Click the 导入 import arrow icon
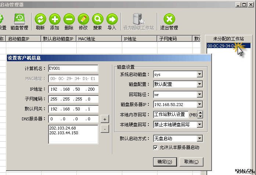Image resolution: width=256 pixels, height=175 pixels. tap(112, 19)
